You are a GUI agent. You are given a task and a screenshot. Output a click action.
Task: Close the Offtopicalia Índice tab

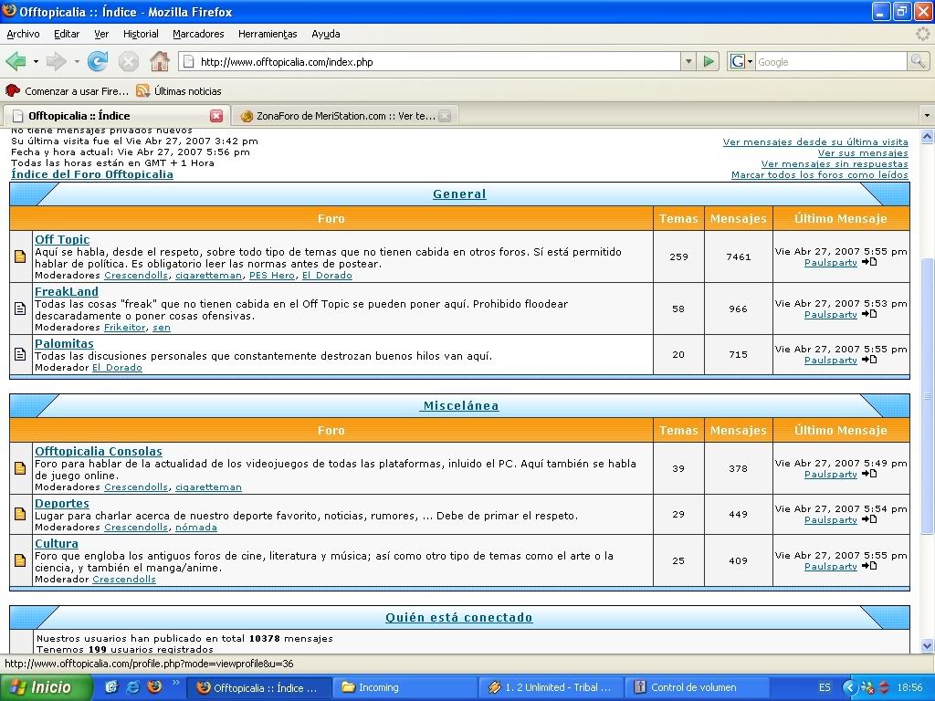pos(216,116)
